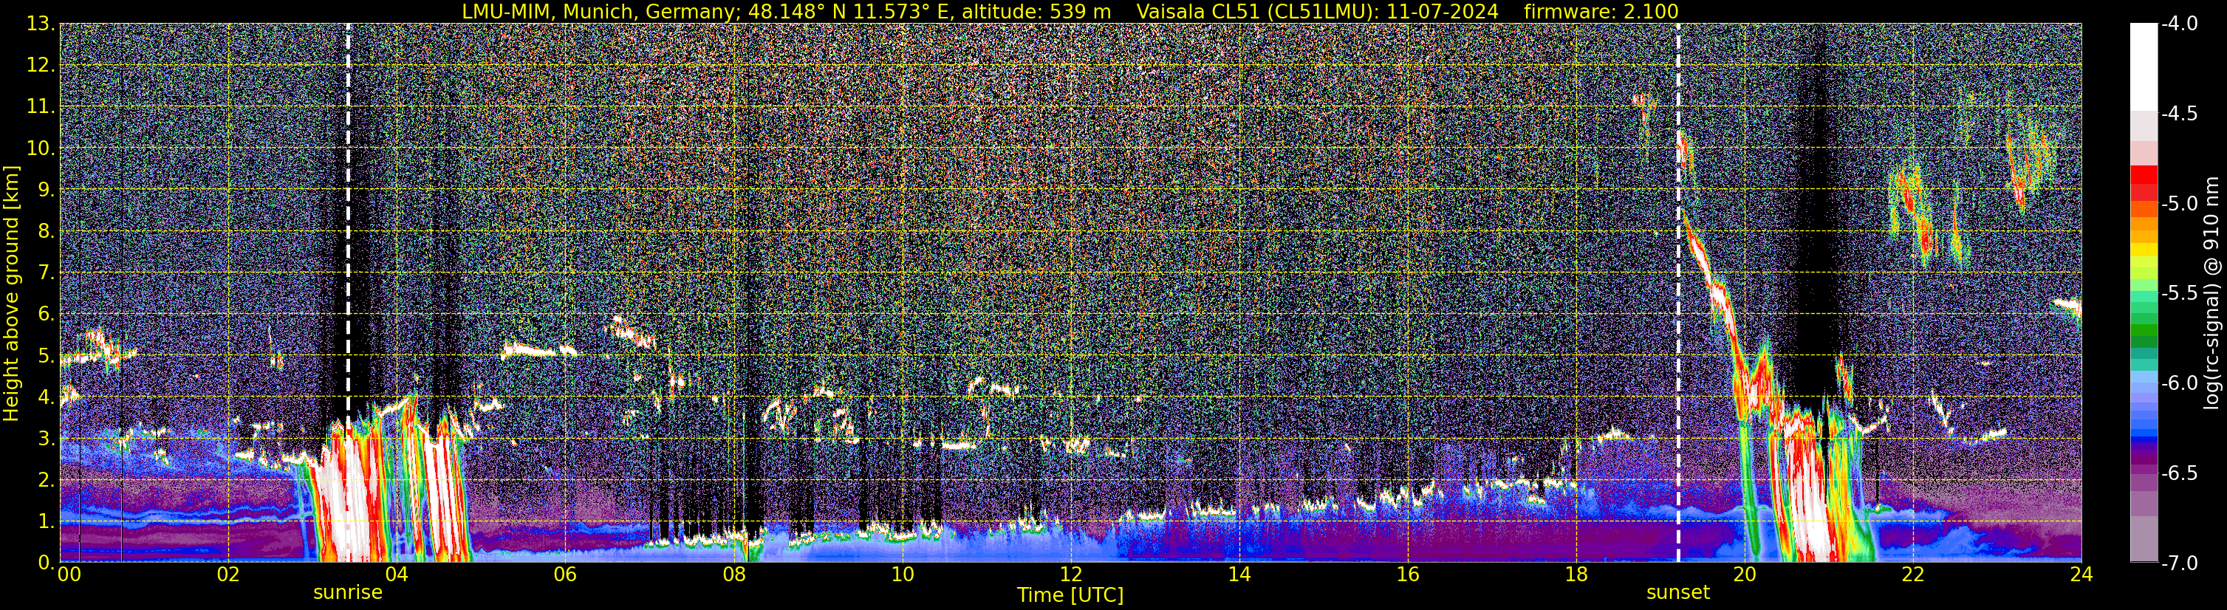Click the 7 km label on the height axis

click(47, 273)
